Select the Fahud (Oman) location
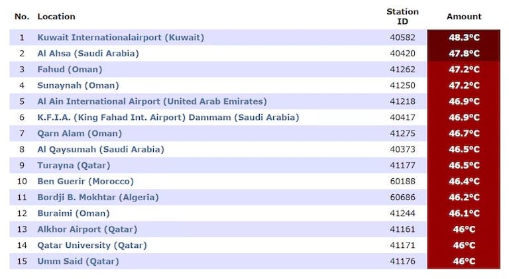This screenshot has width=509, height=279. click(x=70, y=70)
